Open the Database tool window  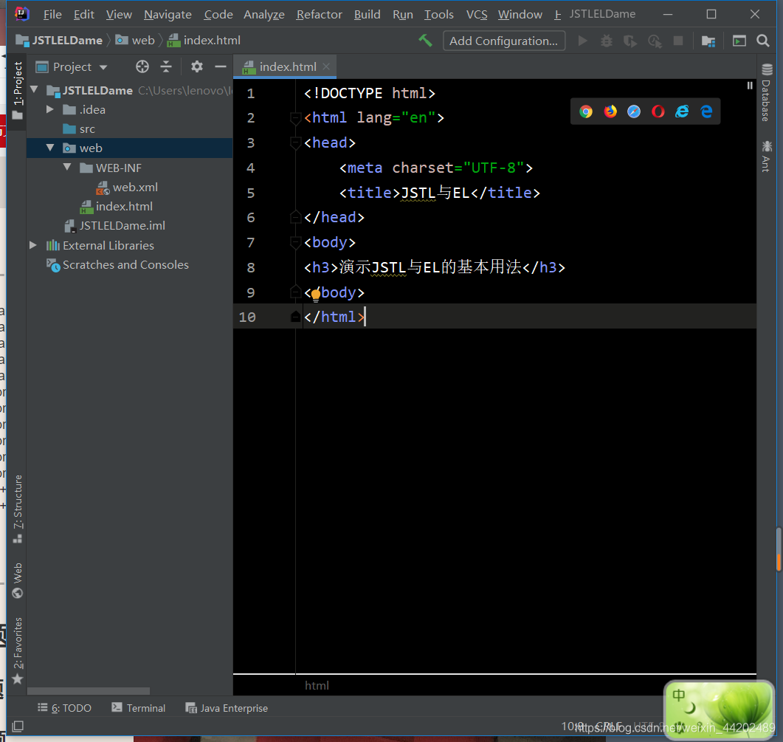[767, 93]
